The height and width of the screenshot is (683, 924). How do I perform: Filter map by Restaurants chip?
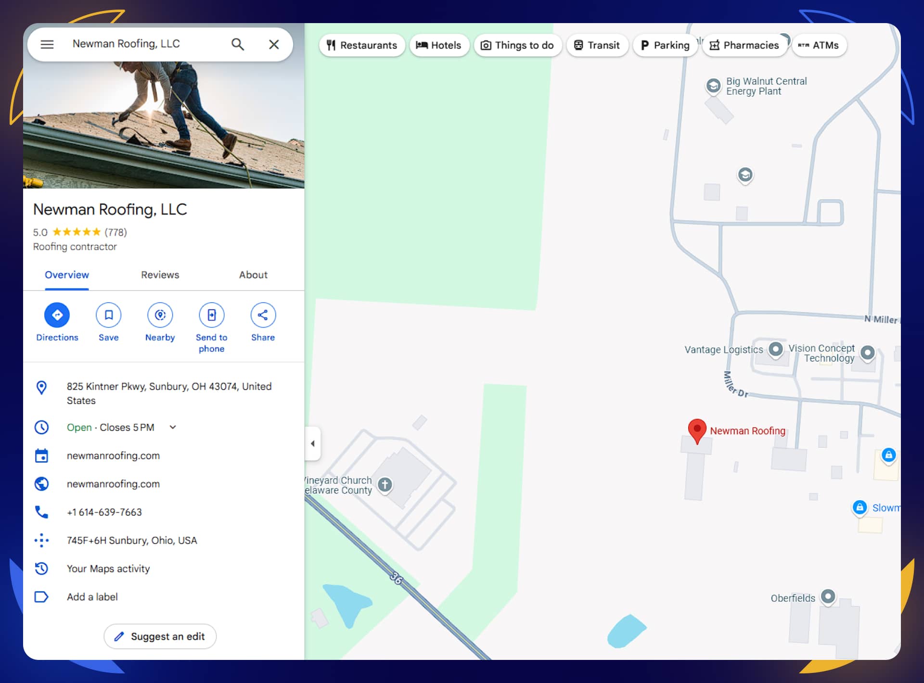[x=362, y=45]
